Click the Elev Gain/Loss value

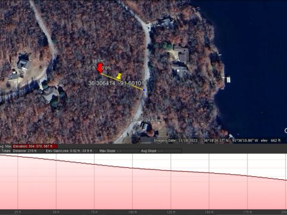(69, 151)
